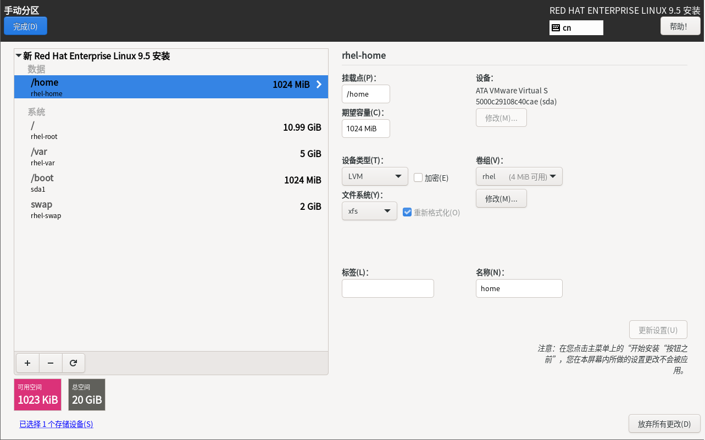Viewport: 705px width, 440px height.
Task: Select the / rhel-root partition row
Action: tap(171, 130)
